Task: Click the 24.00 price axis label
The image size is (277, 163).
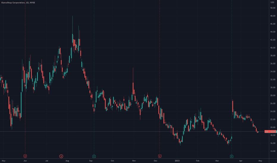Action: click(x=273, y=111)
